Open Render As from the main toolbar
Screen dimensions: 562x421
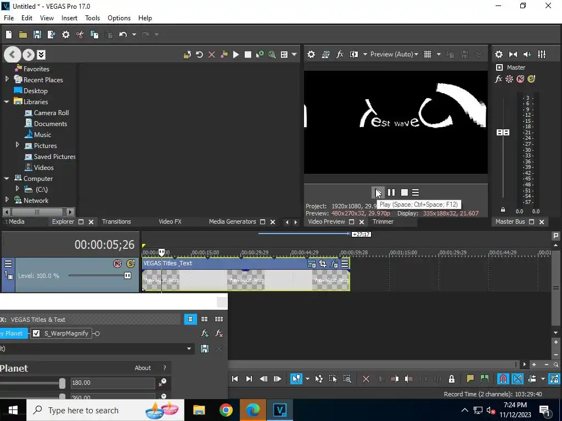click(51, 35)
